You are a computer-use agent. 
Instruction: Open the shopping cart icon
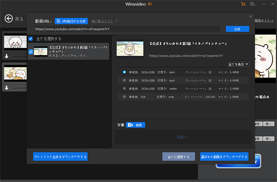(243, 4)
